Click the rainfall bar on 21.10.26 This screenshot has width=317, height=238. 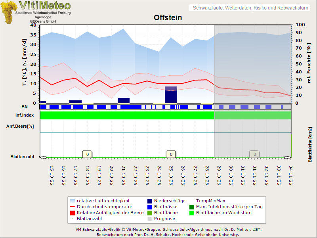[x=124, y=101]
